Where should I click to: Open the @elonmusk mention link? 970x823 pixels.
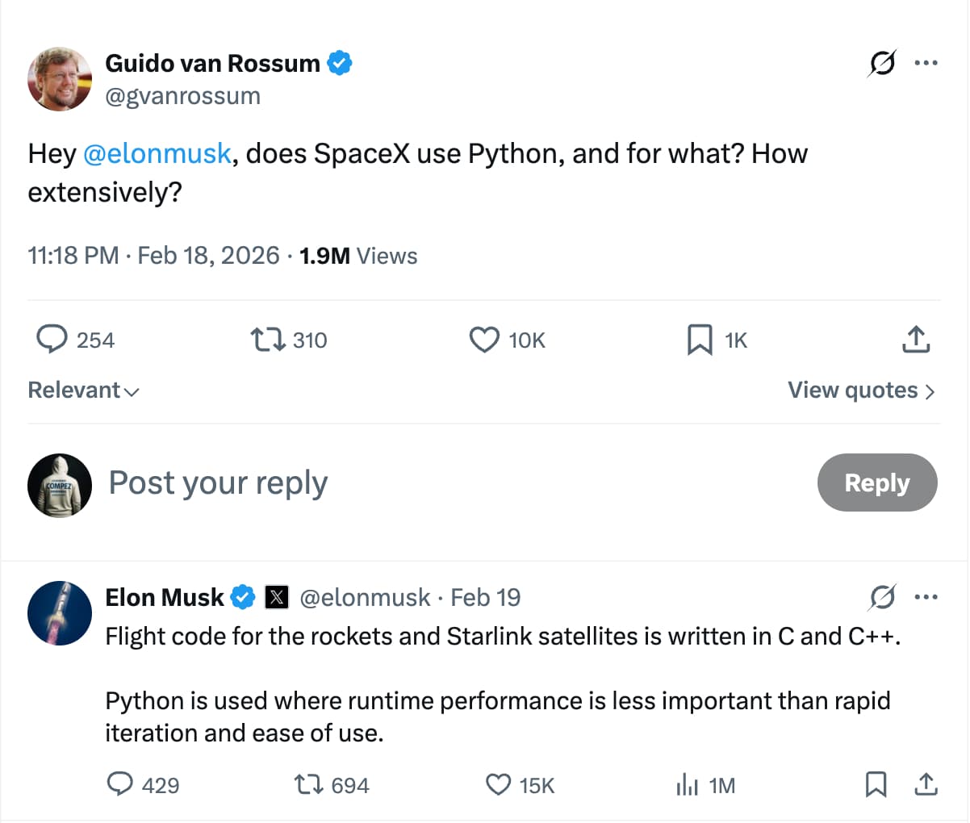(x=158, y=153)
